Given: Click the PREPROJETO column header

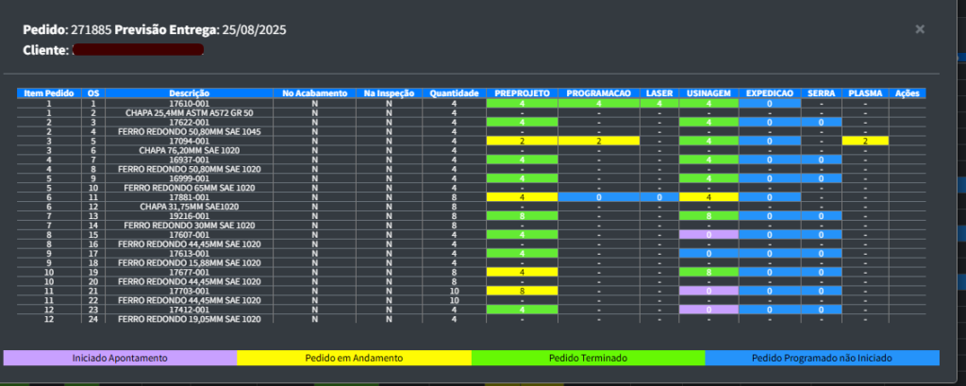Looking at the screenshot, I should point(522,93).
